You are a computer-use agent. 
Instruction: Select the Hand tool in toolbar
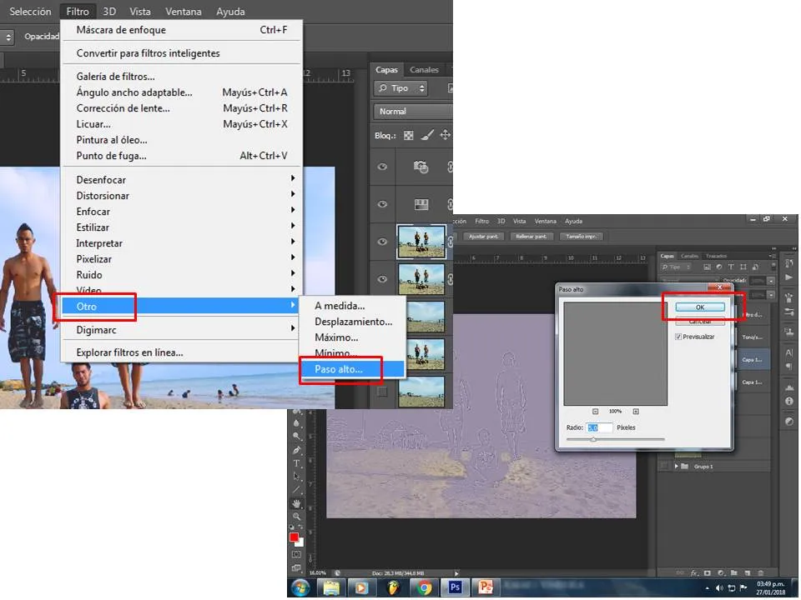pyautogui.click(x=296, y=503)
